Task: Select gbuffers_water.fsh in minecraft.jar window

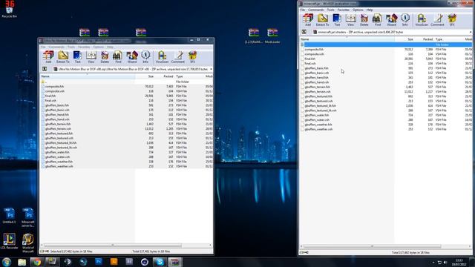Action: coord(317,115)
